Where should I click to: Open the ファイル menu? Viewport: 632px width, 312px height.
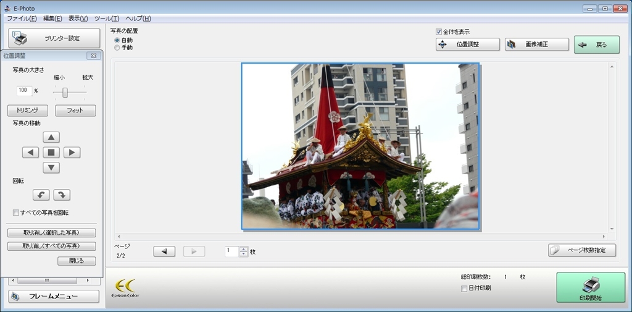(22, 19)
